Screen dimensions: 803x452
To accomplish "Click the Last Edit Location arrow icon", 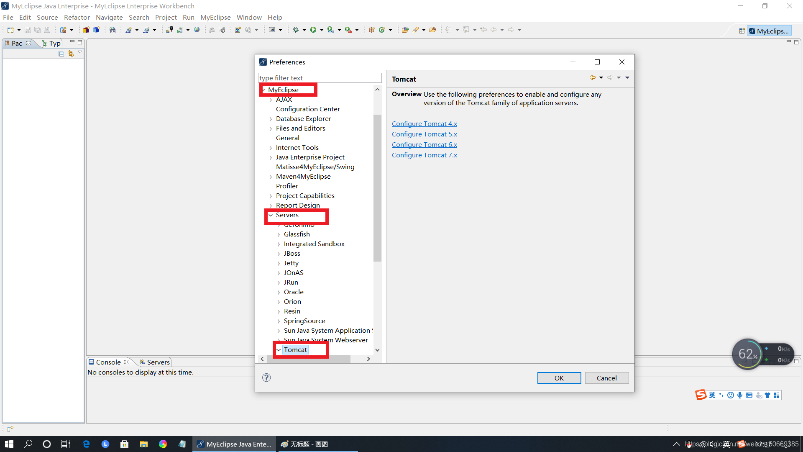I will click(483, 30).
